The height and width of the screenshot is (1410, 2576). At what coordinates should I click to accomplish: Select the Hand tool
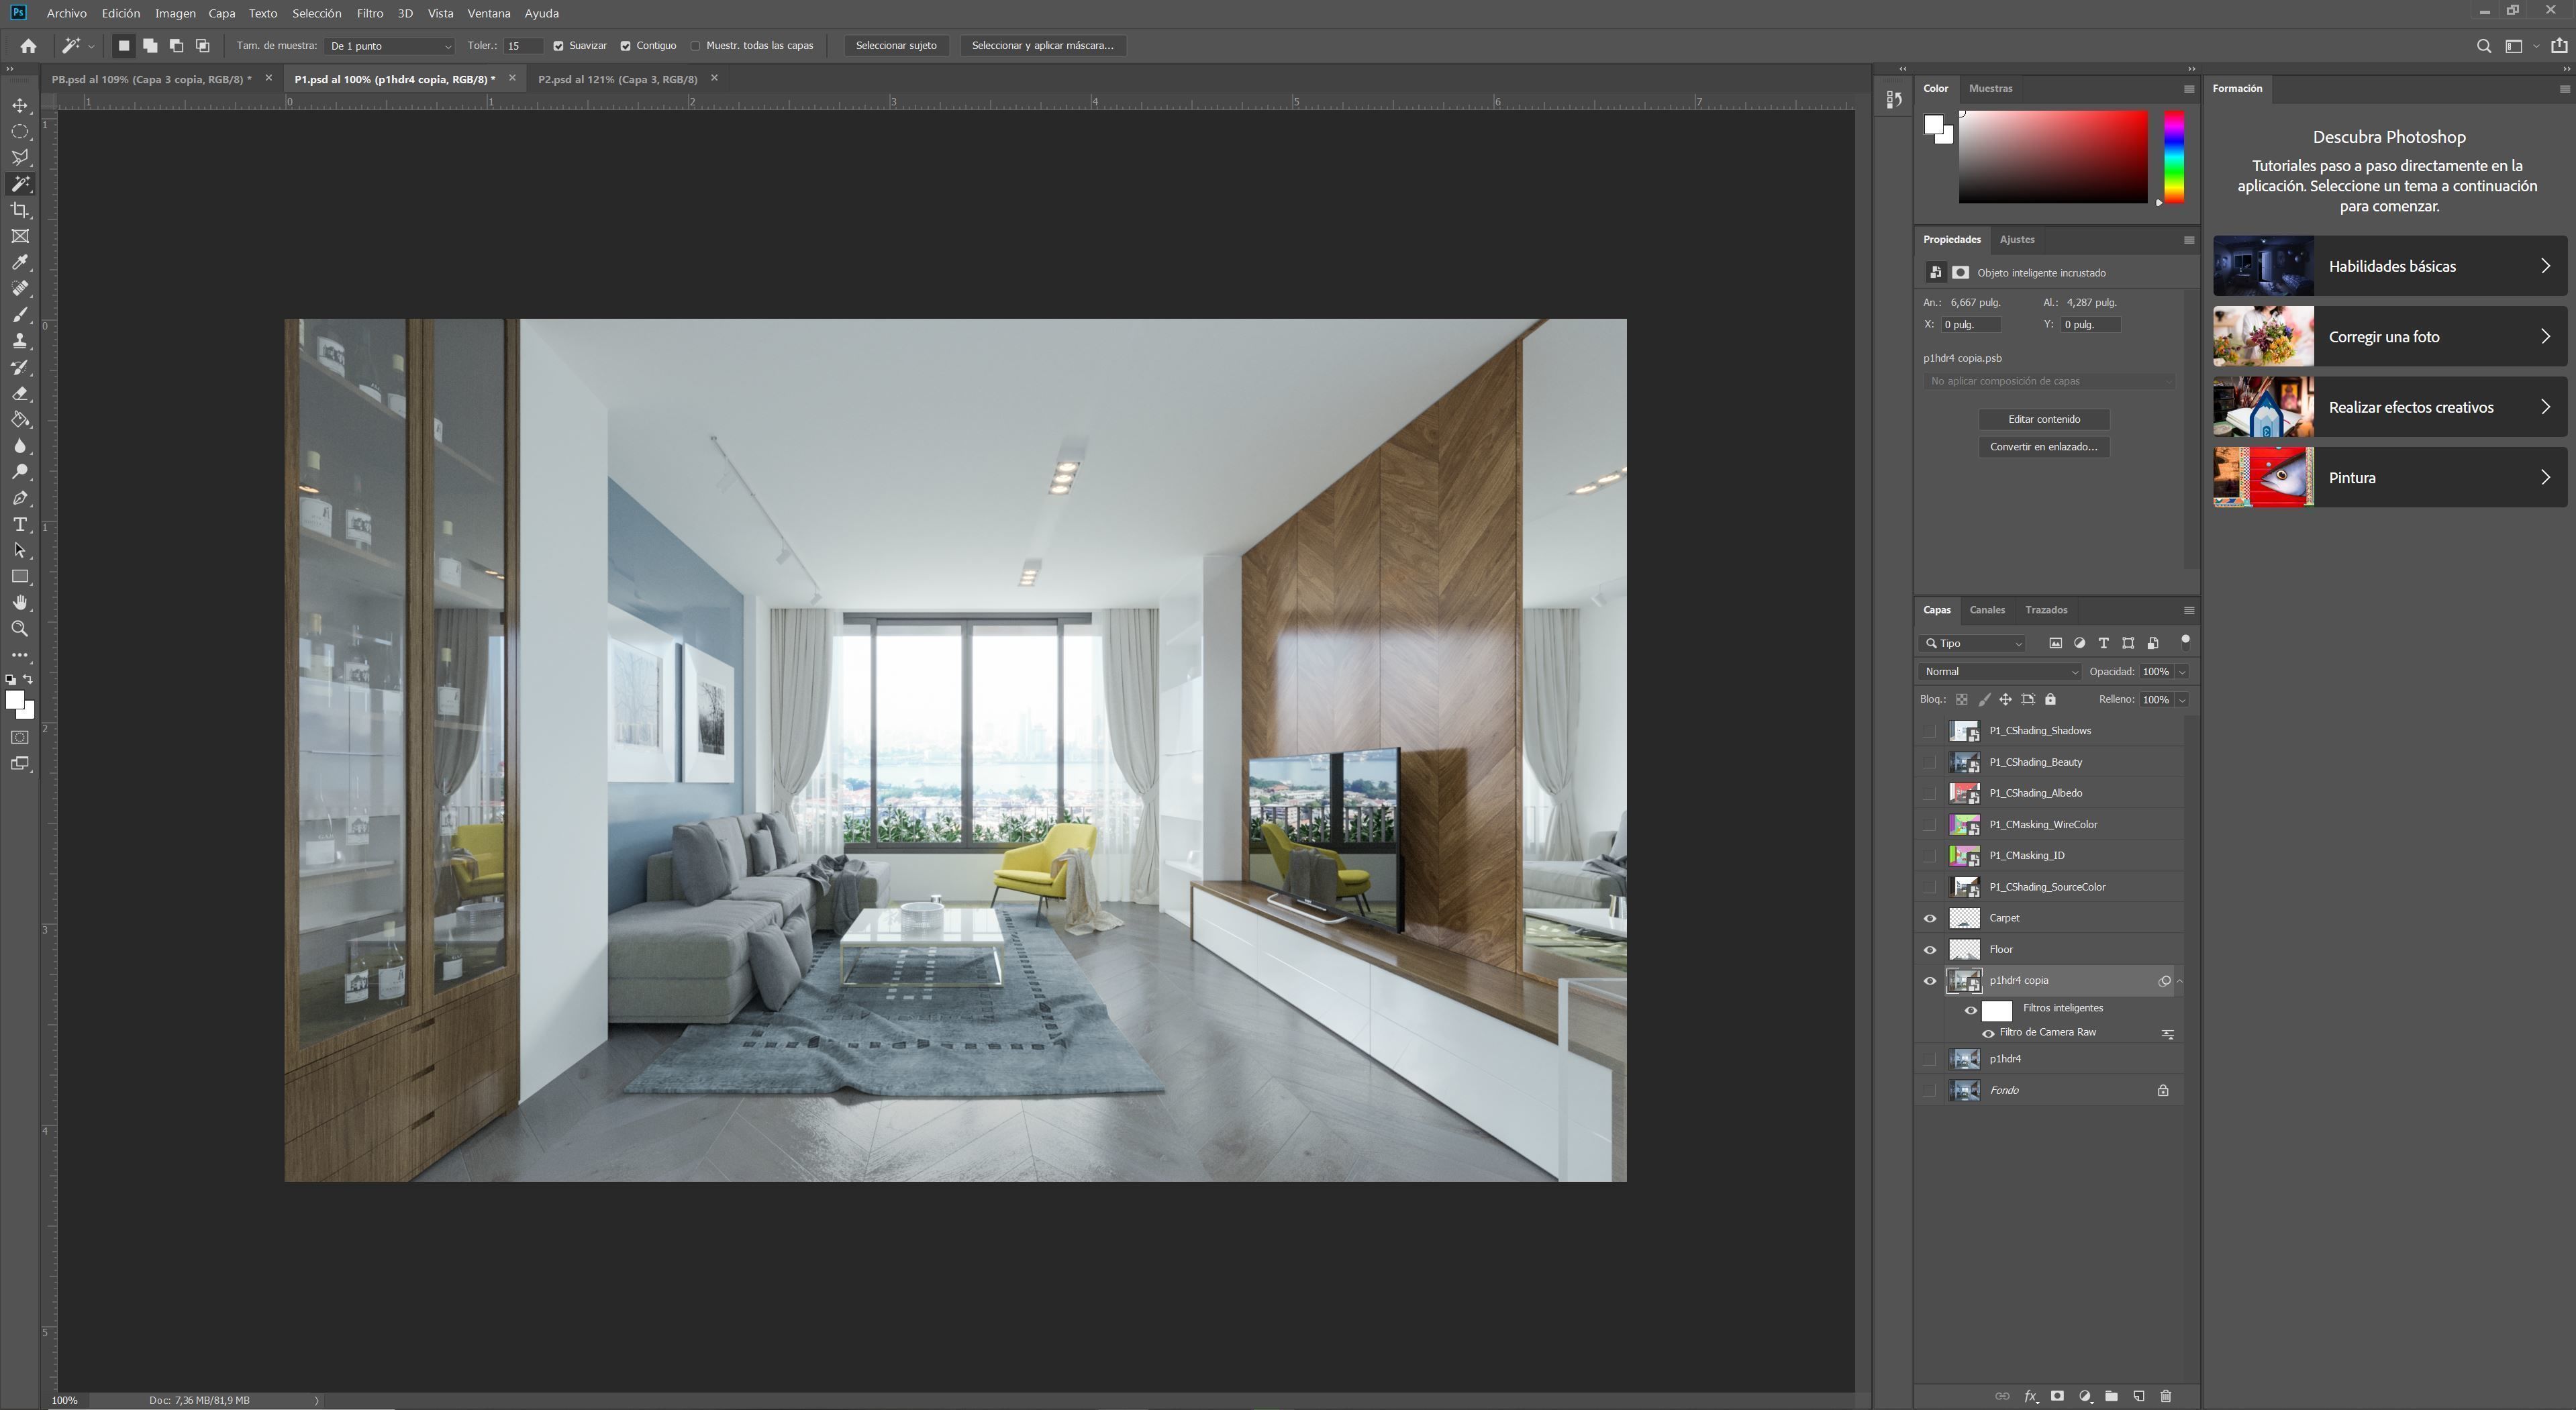pos(19,603)
